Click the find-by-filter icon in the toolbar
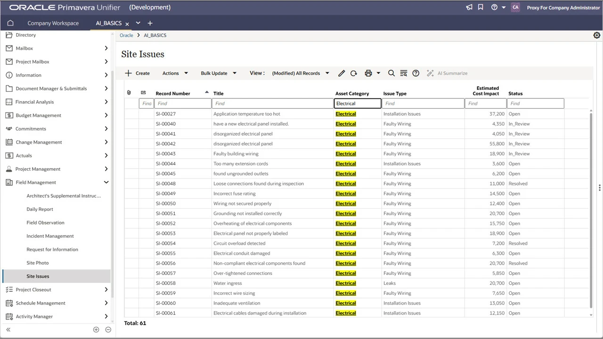This screenshot has width=603, height=339. point(403,73)
